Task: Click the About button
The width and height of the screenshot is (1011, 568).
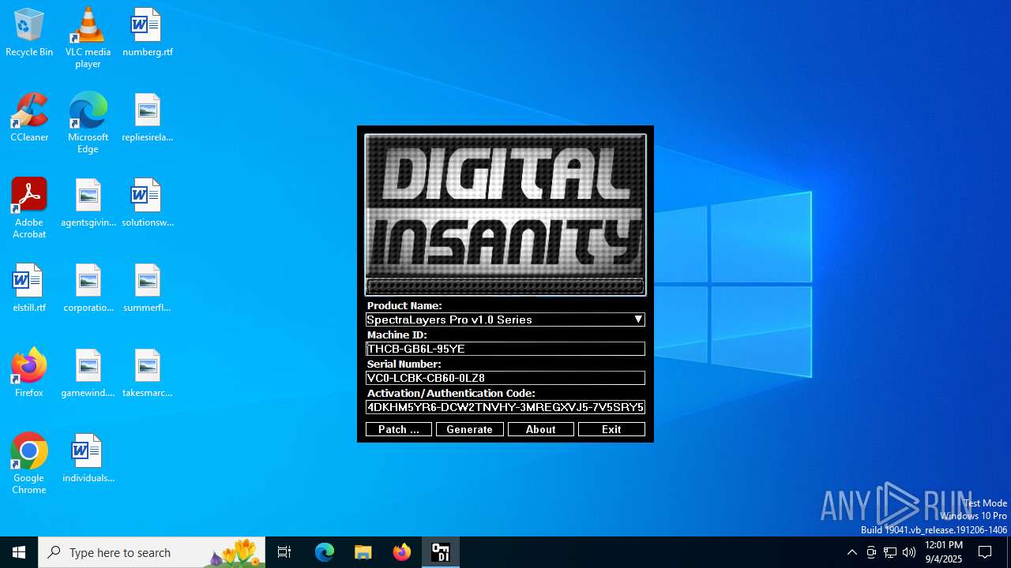Action: click(x=541, y=429)
